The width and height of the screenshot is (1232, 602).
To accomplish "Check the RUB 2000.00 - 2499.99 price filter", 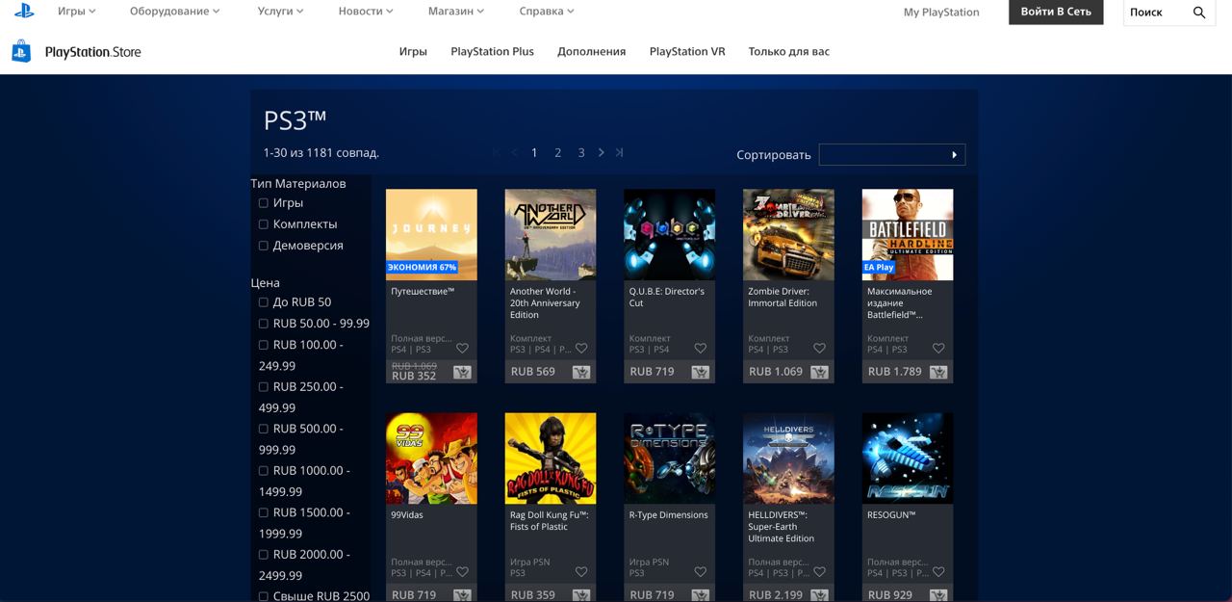I will [264, 555].
